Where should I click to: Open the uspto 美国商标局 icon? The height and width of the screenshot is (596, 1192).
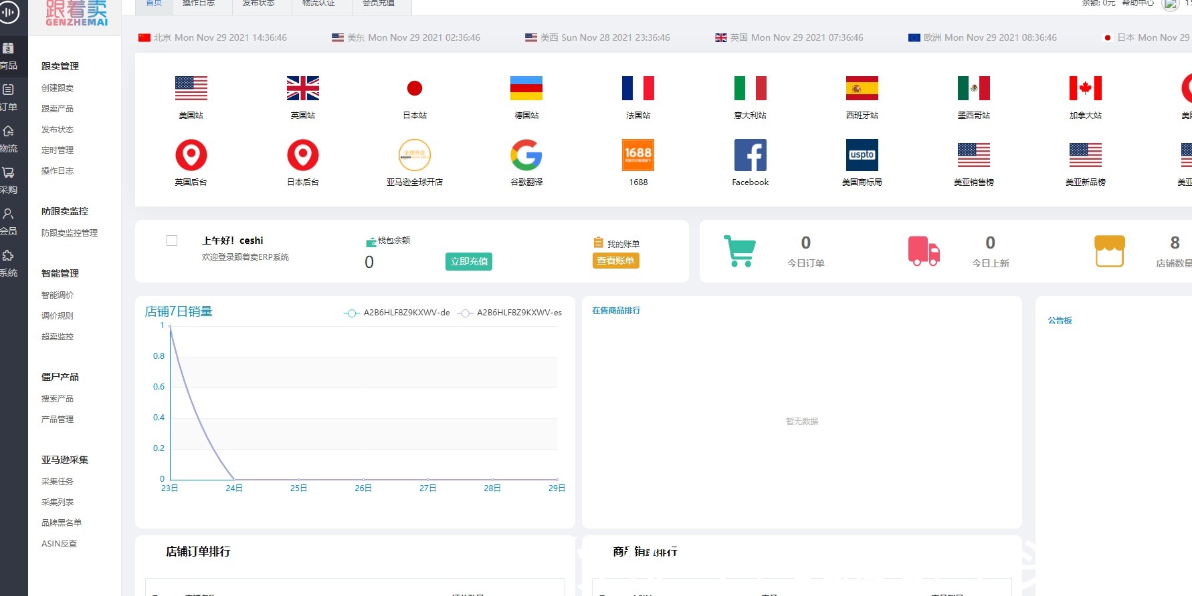(862, 155)
